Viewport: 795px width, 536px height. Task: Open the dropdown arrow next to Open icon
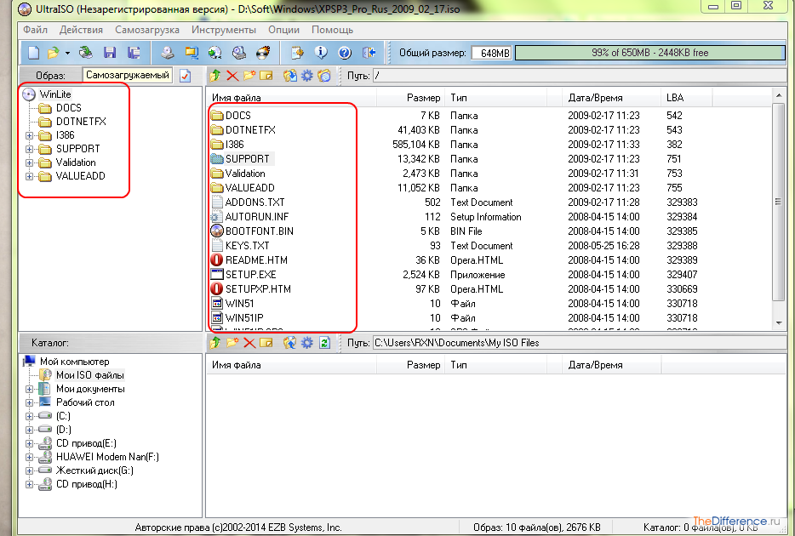click(67, 53)
